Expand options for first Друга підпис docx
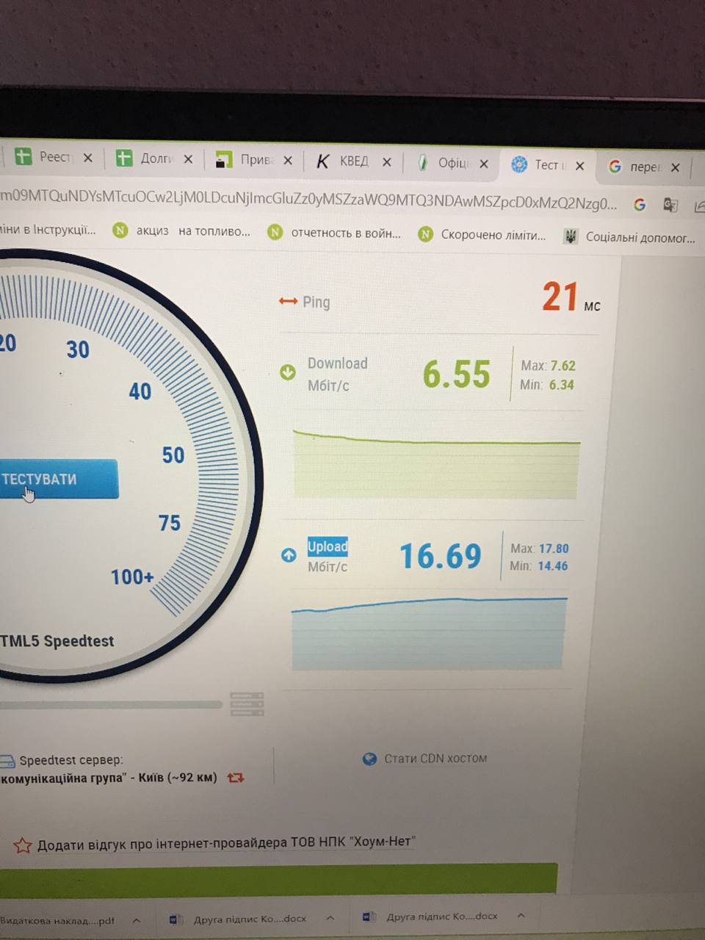Image resolution: width=705 pixels, height=940 pixels. pyautogui.click(x=330, y=918)
